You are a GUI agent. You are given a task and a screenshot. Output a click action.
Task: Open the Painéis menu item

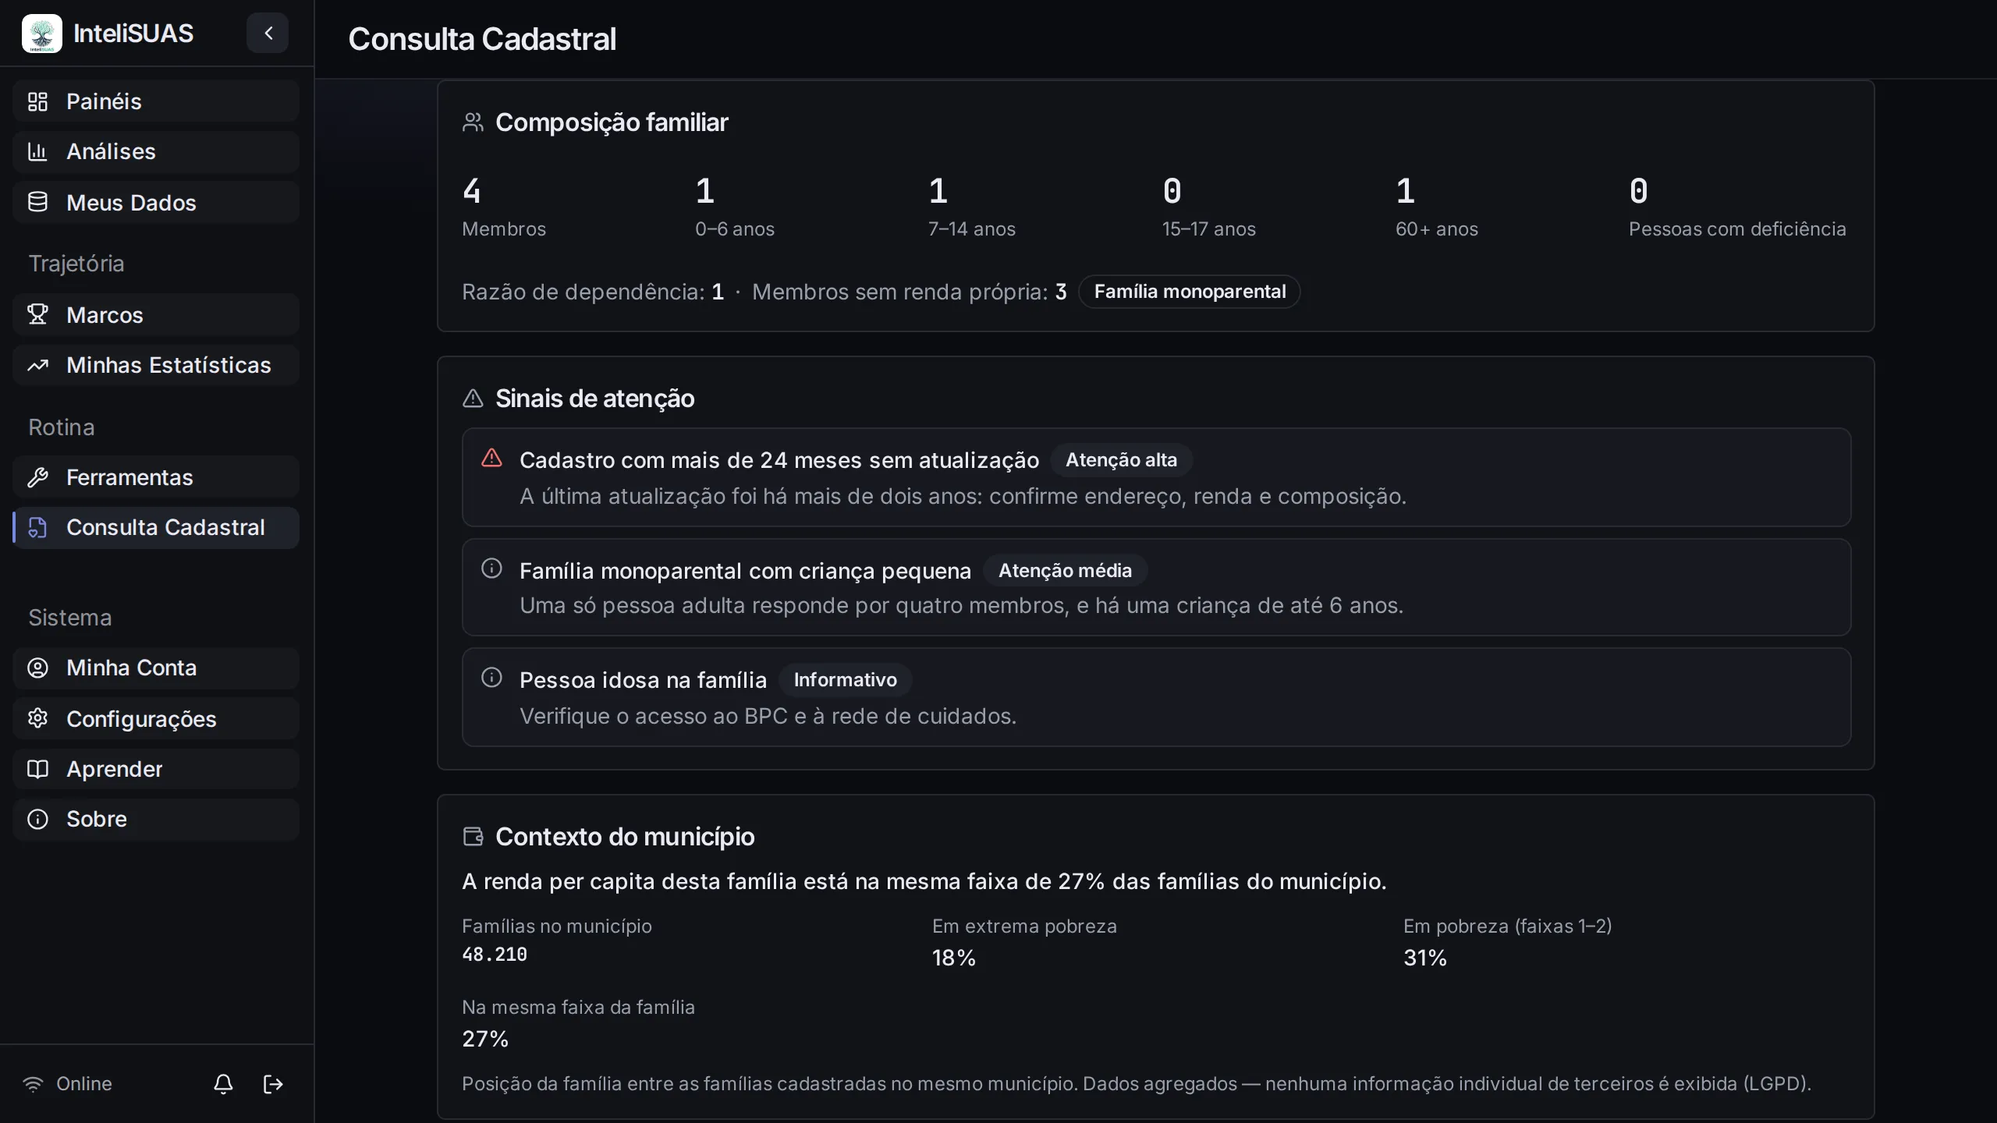pyautogui.click(x=156, y=101)
